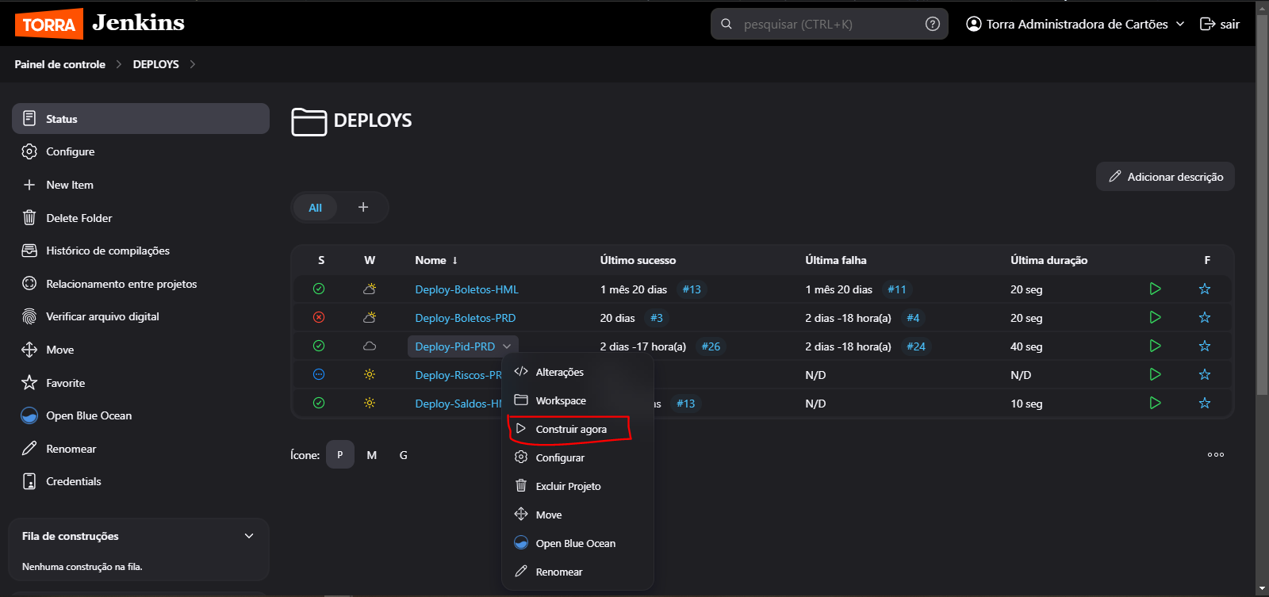The height and width of the screenshot is (597, 1269).
Task: Select the All view tab
Action: (x=315, y=208)
